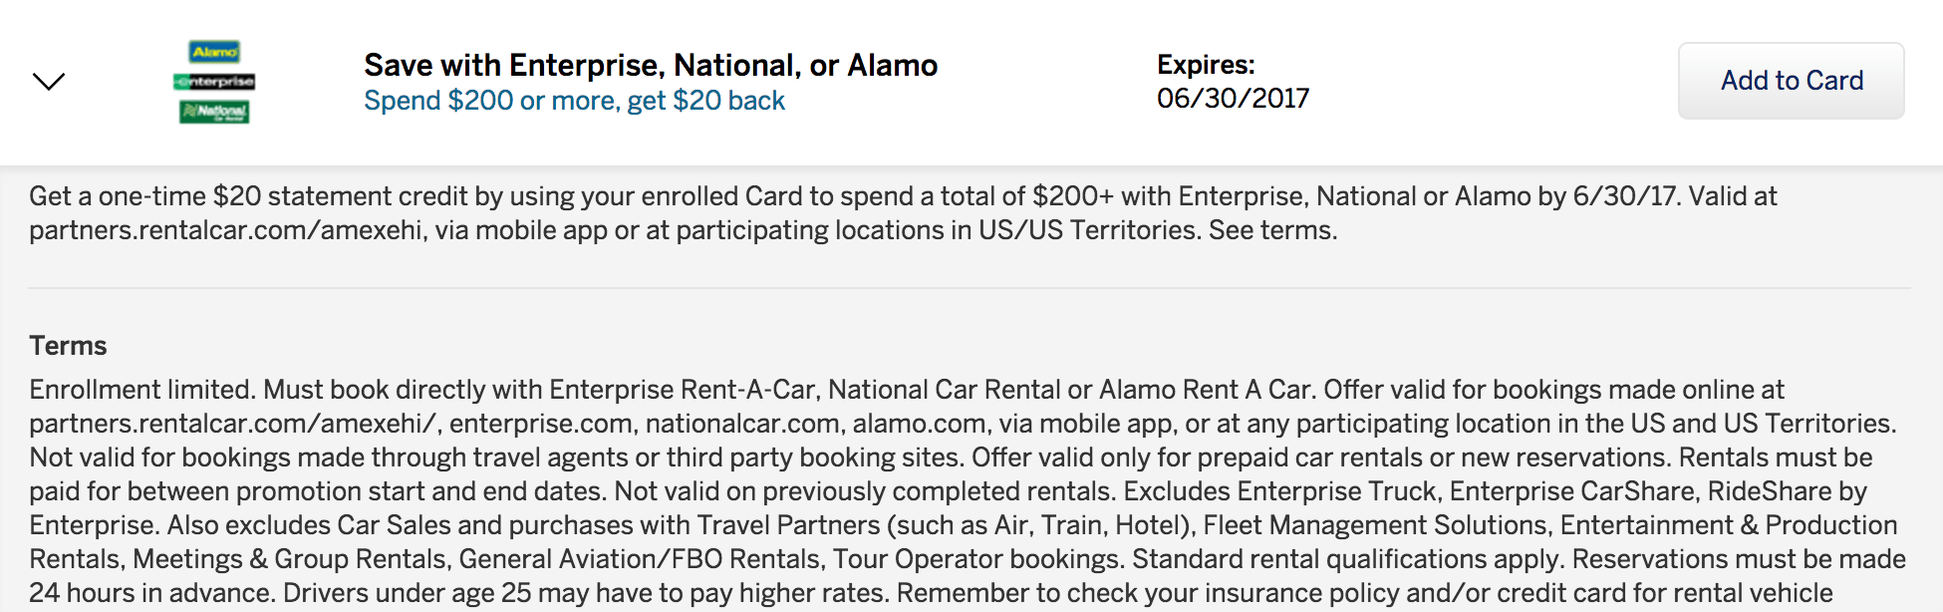Add the rental offer to Card

point(1791,81)
